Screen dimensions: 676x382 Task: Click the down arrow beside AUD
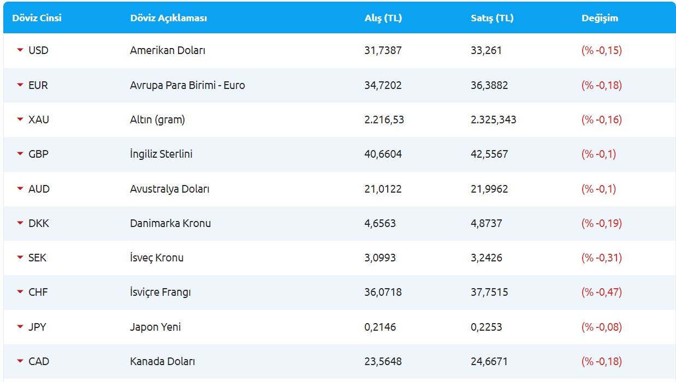click(x=20, y=189)
